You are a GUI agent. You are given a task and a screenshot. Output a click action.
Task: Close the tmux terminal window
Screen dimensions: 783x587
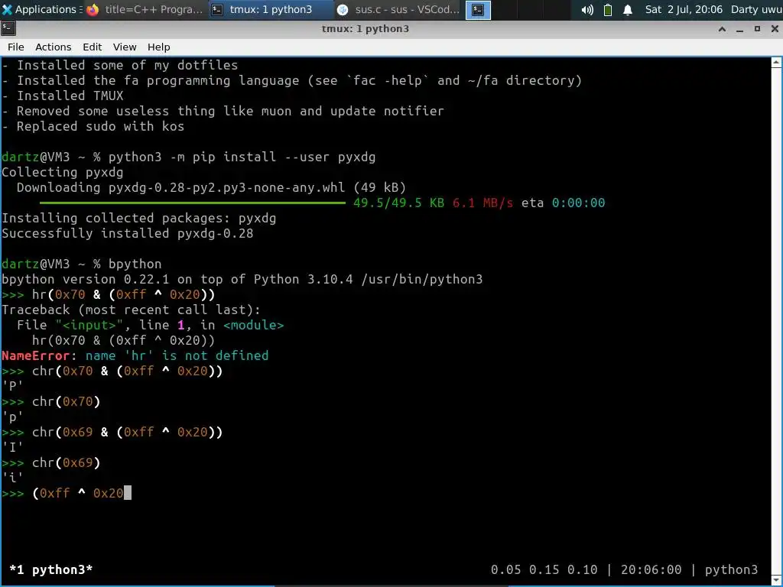(x=775, y=29)
